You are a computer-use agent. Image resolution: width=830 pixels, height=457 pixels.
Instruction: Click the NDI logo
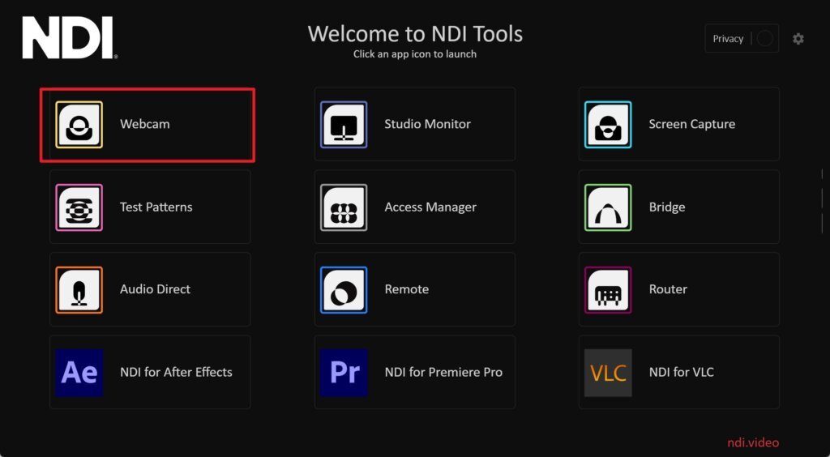[x=70, y=39]
